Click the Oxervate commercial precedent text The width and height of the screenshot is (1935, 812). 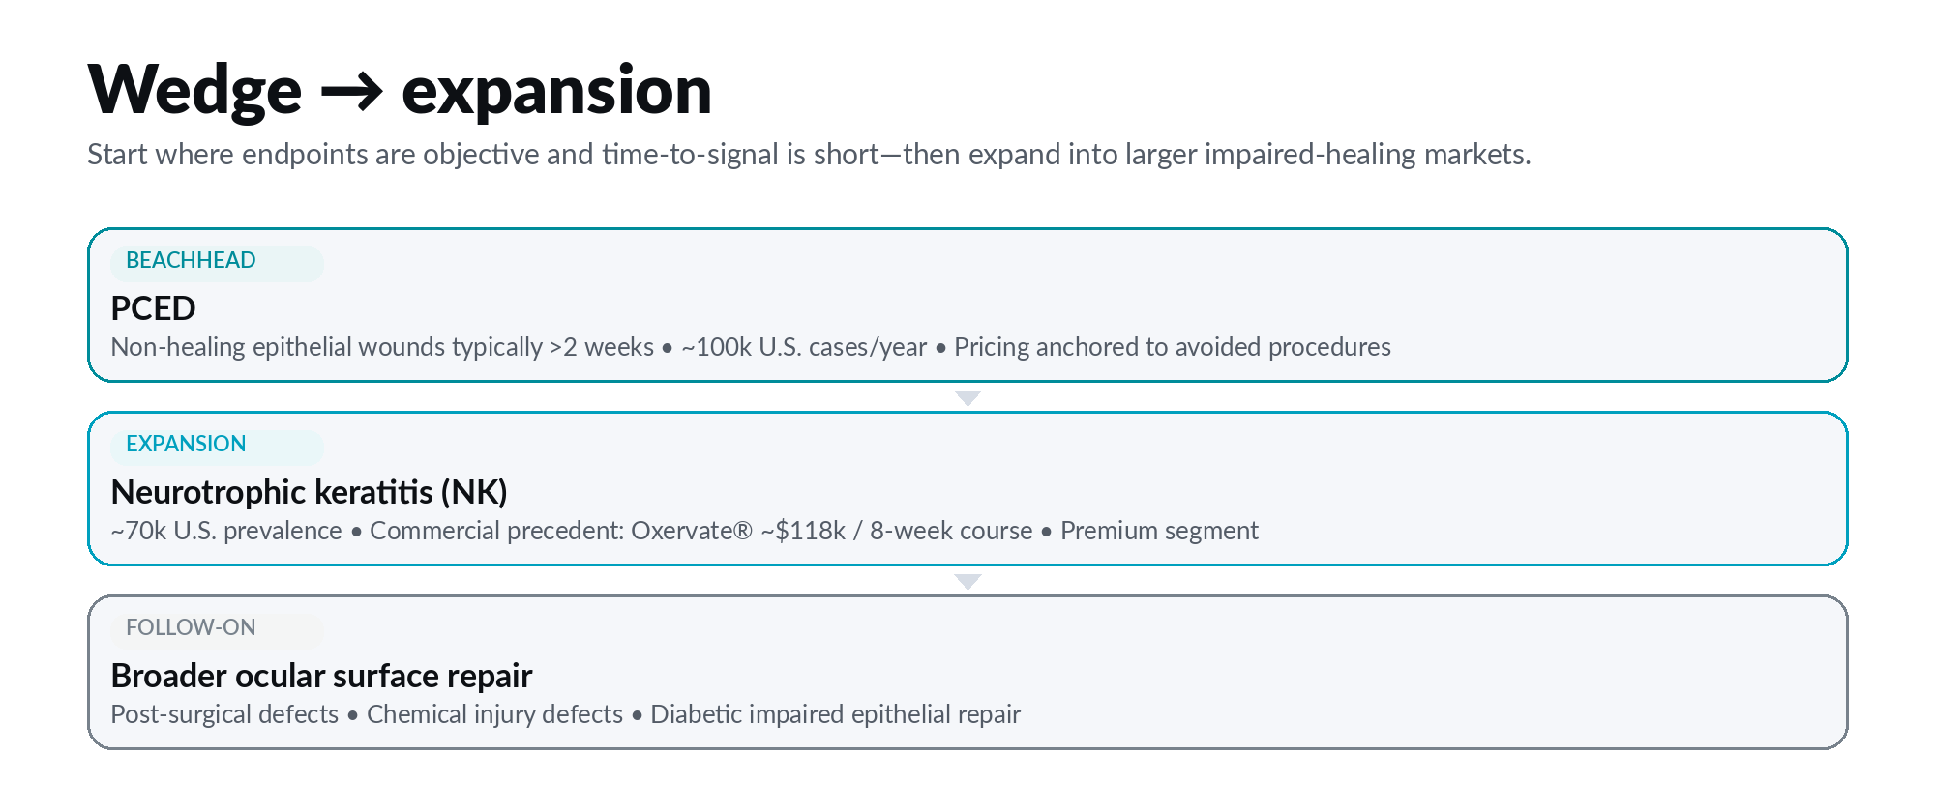700,531
